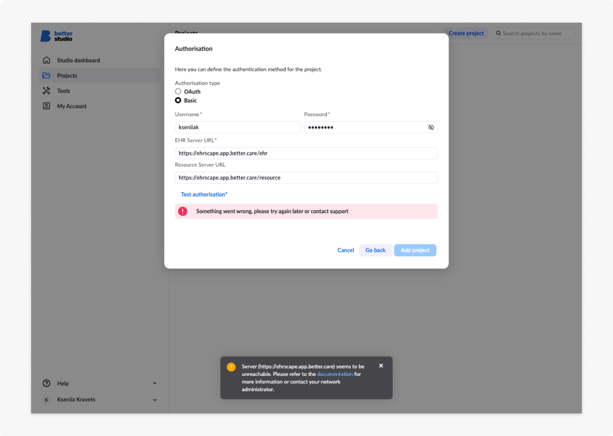The height and width of the screenshot is (436, 613).
Task: Open Studio dashboard in sidebar
Action: point(100,60)
